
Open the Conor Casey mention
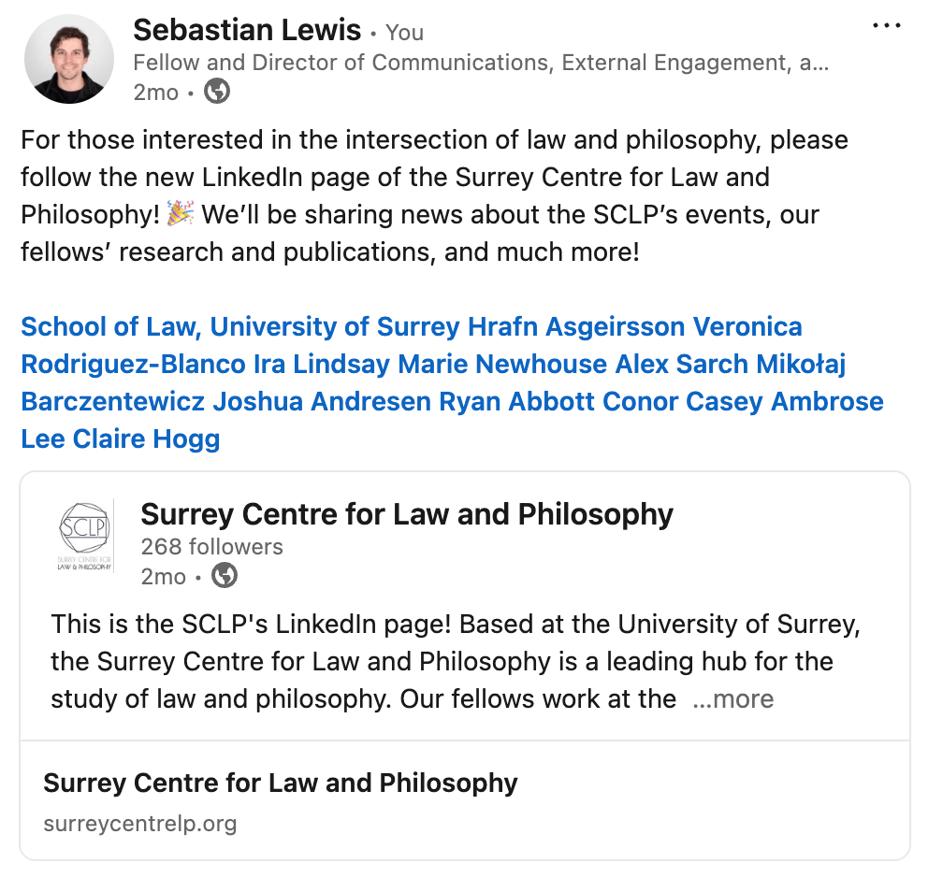[683, 401]
